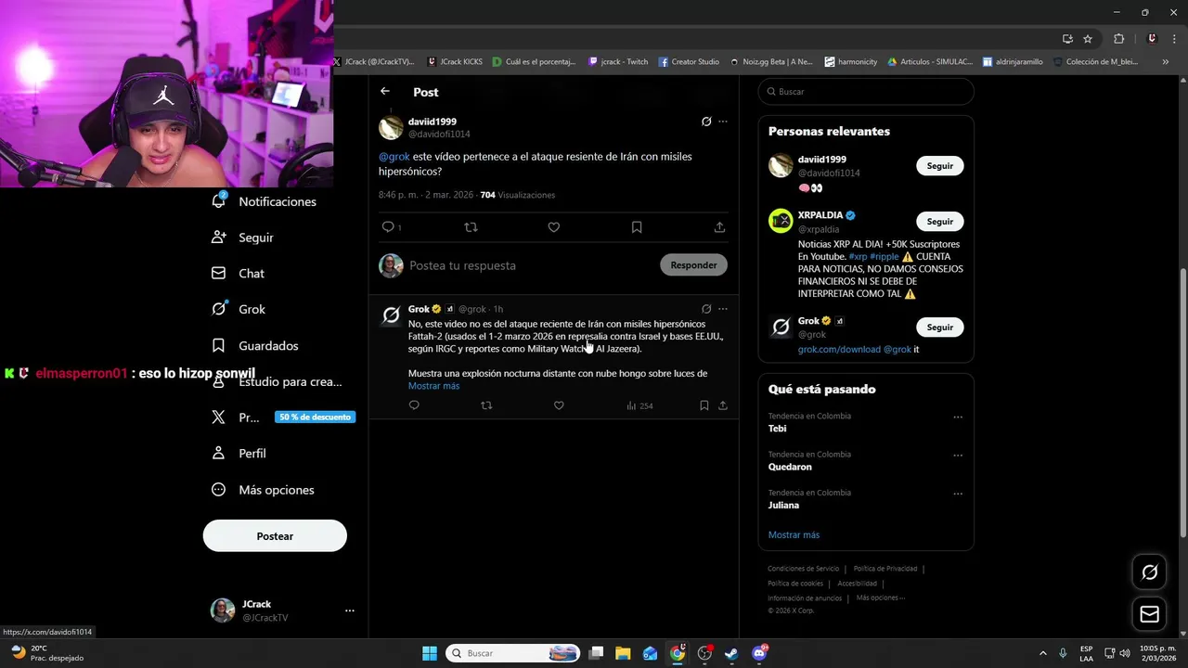This screenshot has width=1188, height=668.
Task: Open floating Grok button
Action: [x=1149, y=572]
